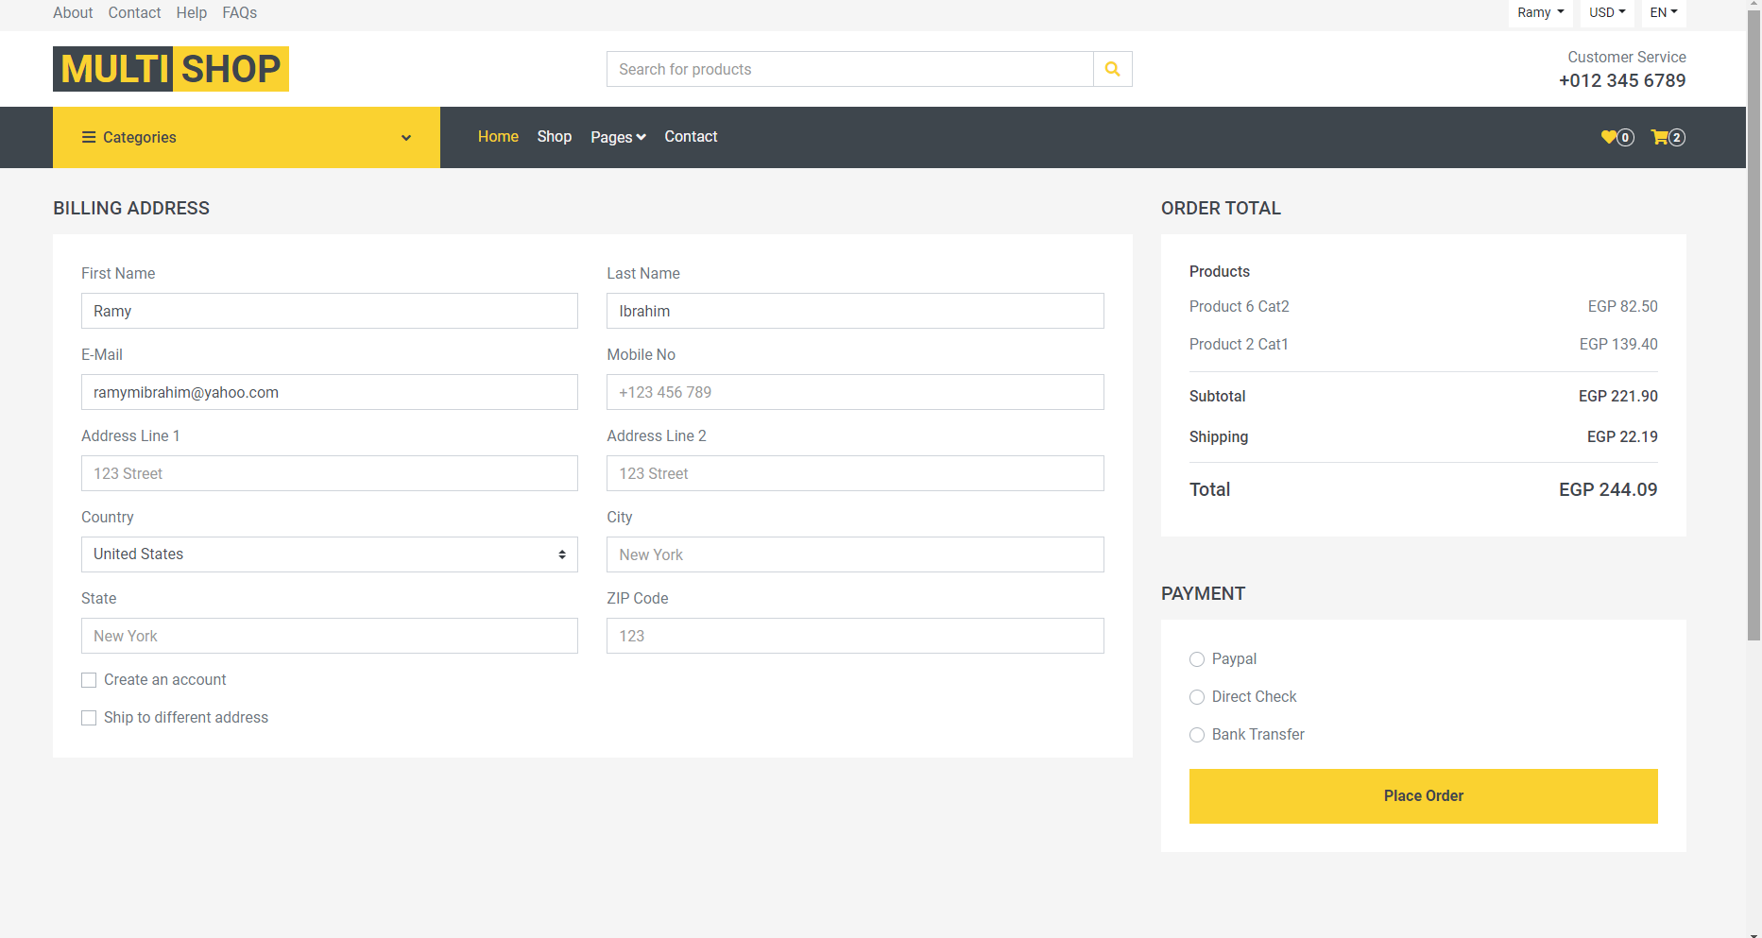Choose Bank Transfer payment option
Viewport: 1762px width, 938px height.
1196,735
